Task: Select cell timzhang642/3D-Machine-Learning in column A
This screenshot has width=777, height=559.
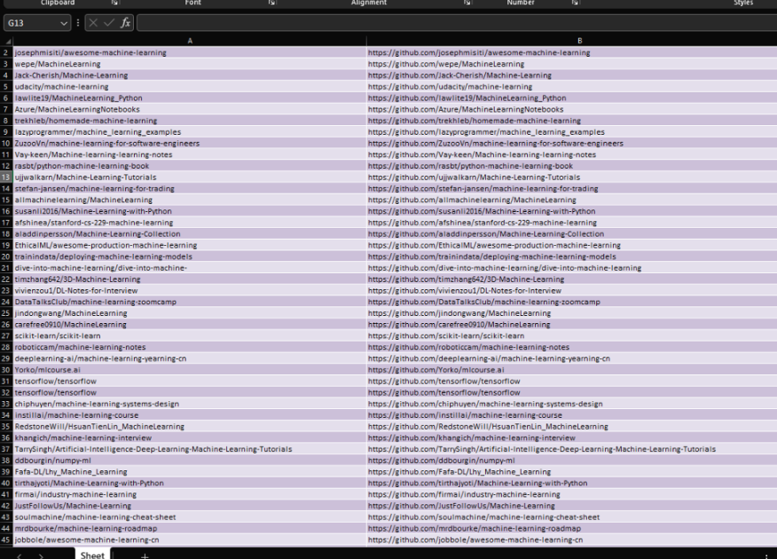Action: (190, 279)
